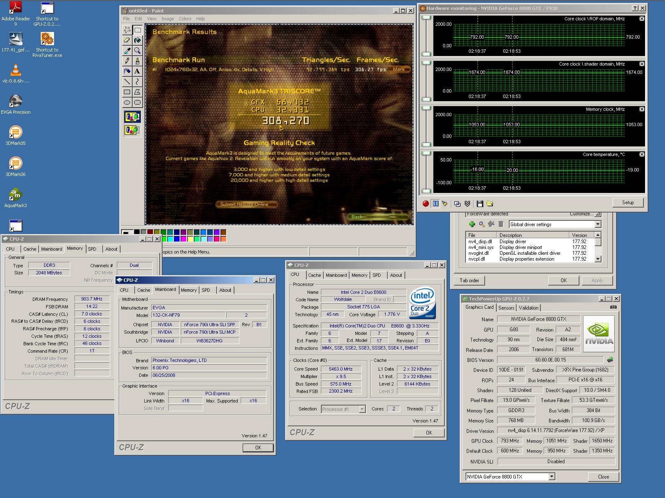Image resolution: width=665 pixels, height=498 pixels.
Task: Pick the Curve tool in Paint
Action: point(137,82)
